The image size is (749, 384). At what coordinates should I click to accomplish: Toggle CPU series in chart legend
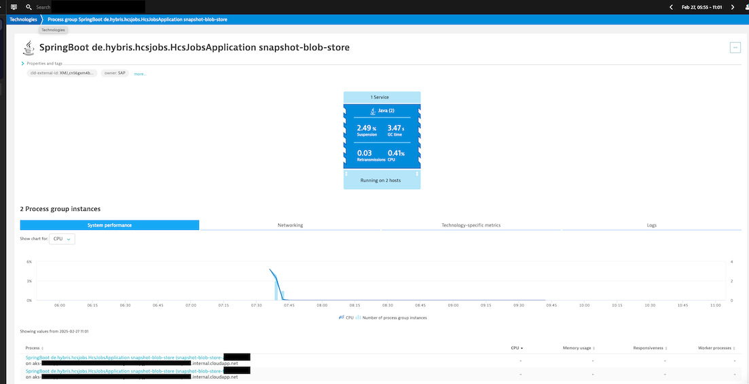[346, 318]
